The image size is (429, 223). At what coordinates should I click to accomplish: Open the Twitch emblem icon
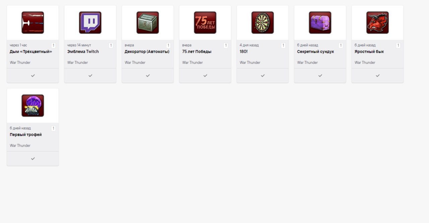click(90, 23)
